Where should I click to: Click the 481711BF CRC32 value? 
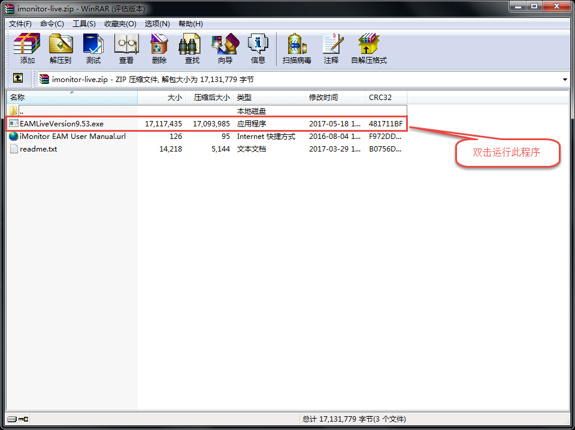[386, 123]
